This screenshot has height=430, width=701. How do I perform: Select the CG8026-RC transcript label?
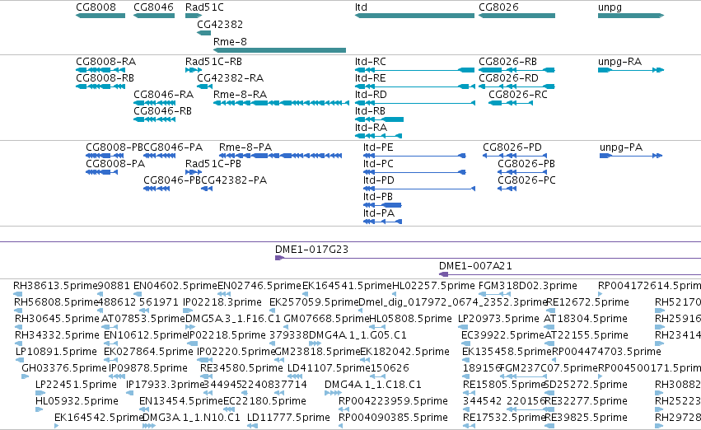tap(518, 95)
